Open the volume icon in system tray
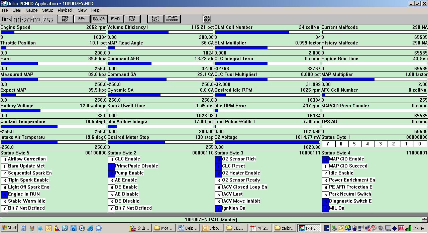428x233 pixels. [381, 228]
